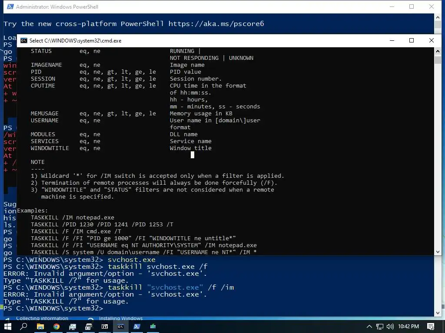Click 'Memory usage in KB' text

coord(201,114)
